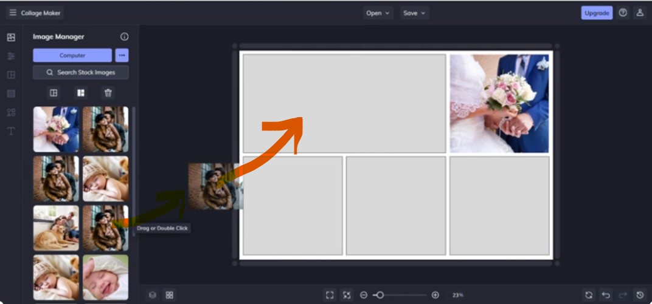The image size is (652, 304).
Task: Show Image Manager info icon
Action: 124,36
